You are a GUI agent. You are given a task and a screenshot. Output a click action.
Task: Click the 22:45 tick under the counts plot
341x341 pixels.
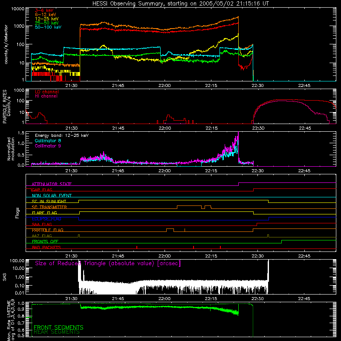[304, 86]
